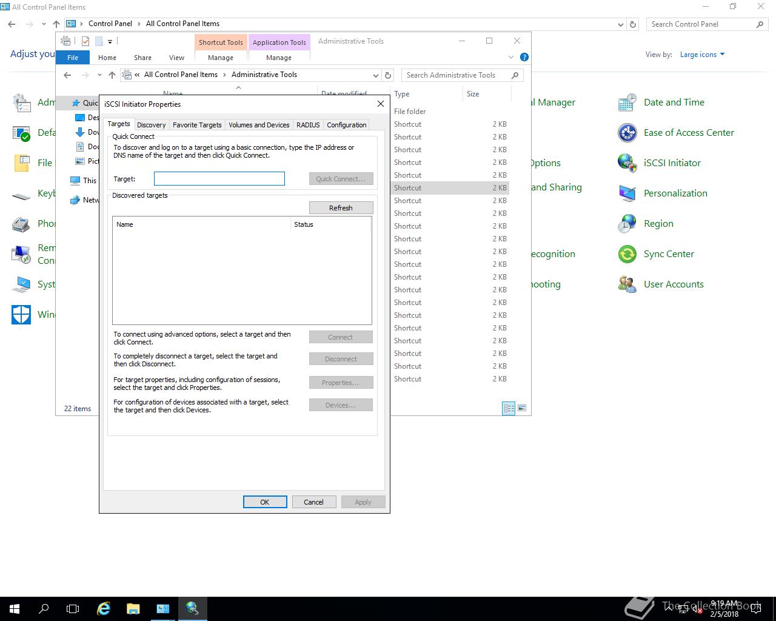
Task: Switch to large icons view in Administrative Tools
Action: point(522,408)
